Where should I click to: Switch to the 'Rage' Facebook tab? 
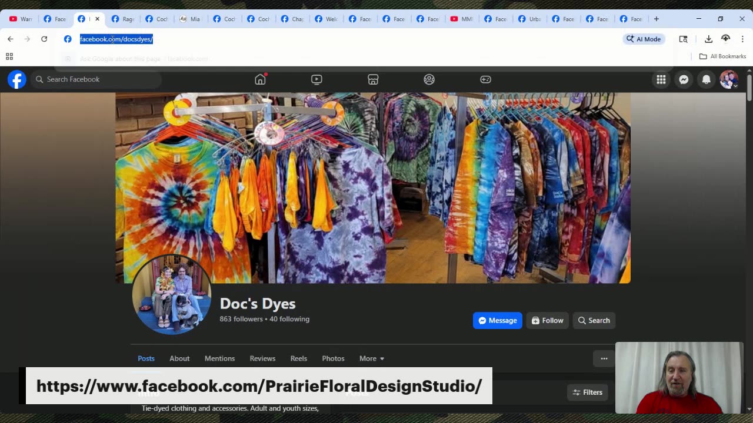(123, 19)
